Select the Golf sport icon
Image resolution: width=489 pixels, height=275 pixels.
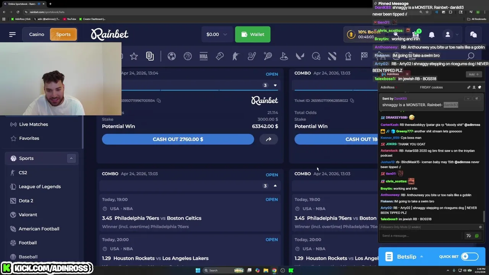point(284,57)
